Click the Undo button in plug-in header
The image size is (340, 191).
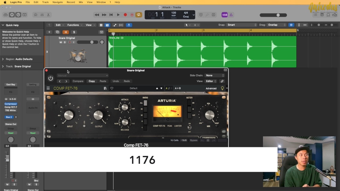pos(116,81)
